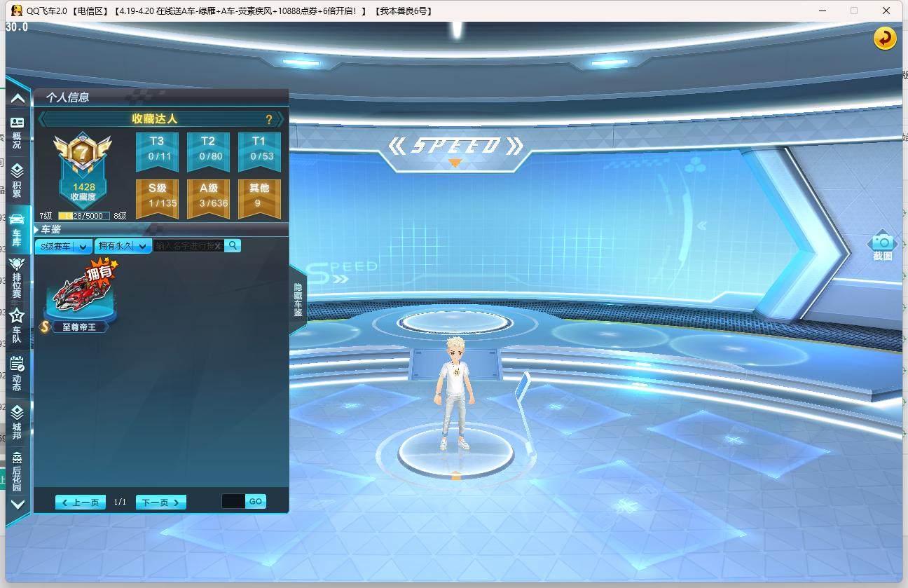Open the 概况 overview tab in sidebar

point(18,131)
